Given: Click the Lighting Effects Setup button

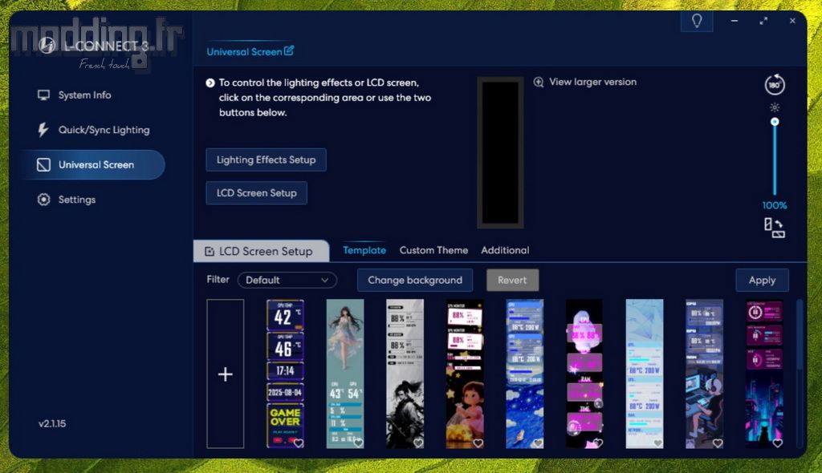Looking at the screenshot, I should [x=266, y=160].
